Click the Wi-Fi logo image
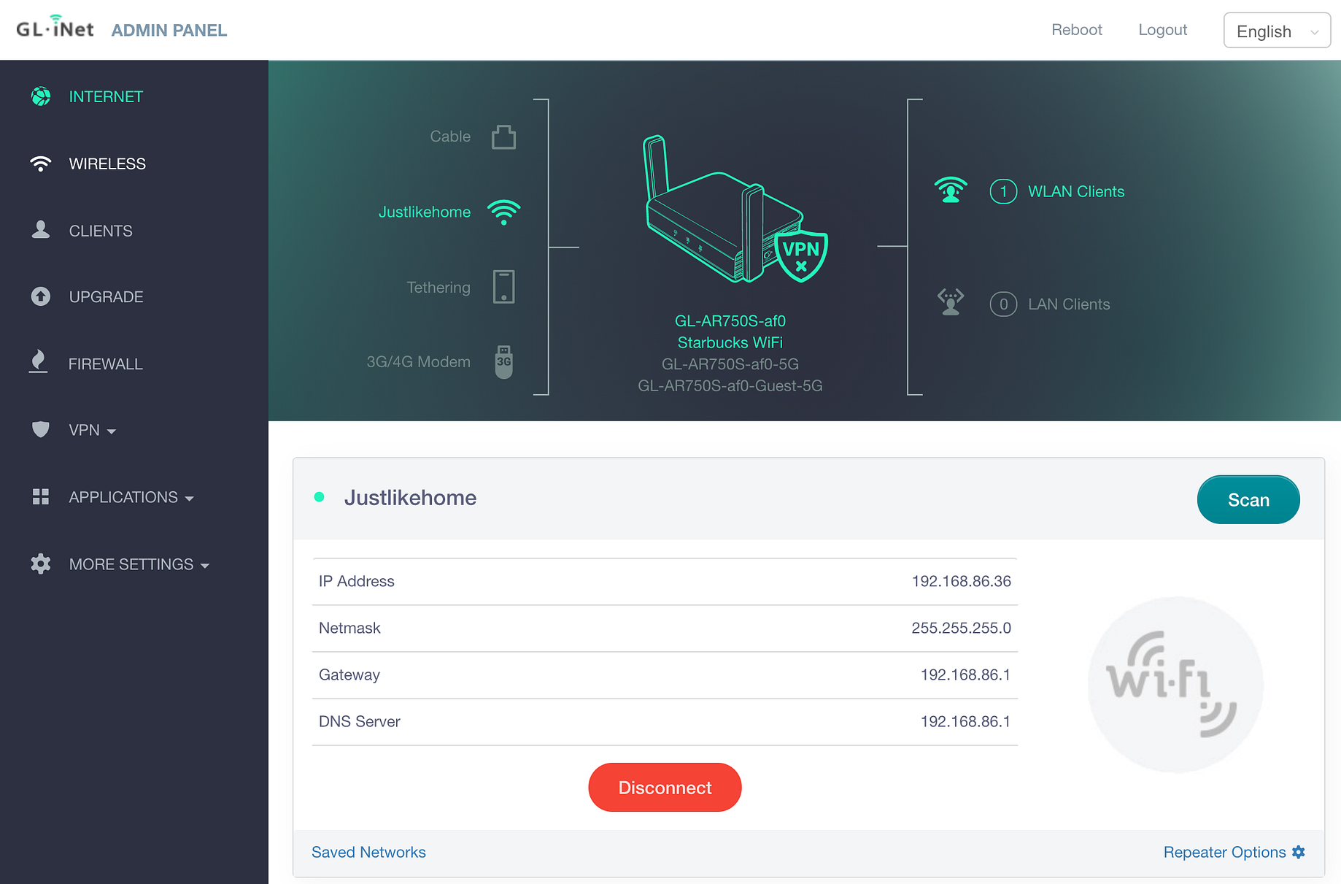 coord(1175,684)
